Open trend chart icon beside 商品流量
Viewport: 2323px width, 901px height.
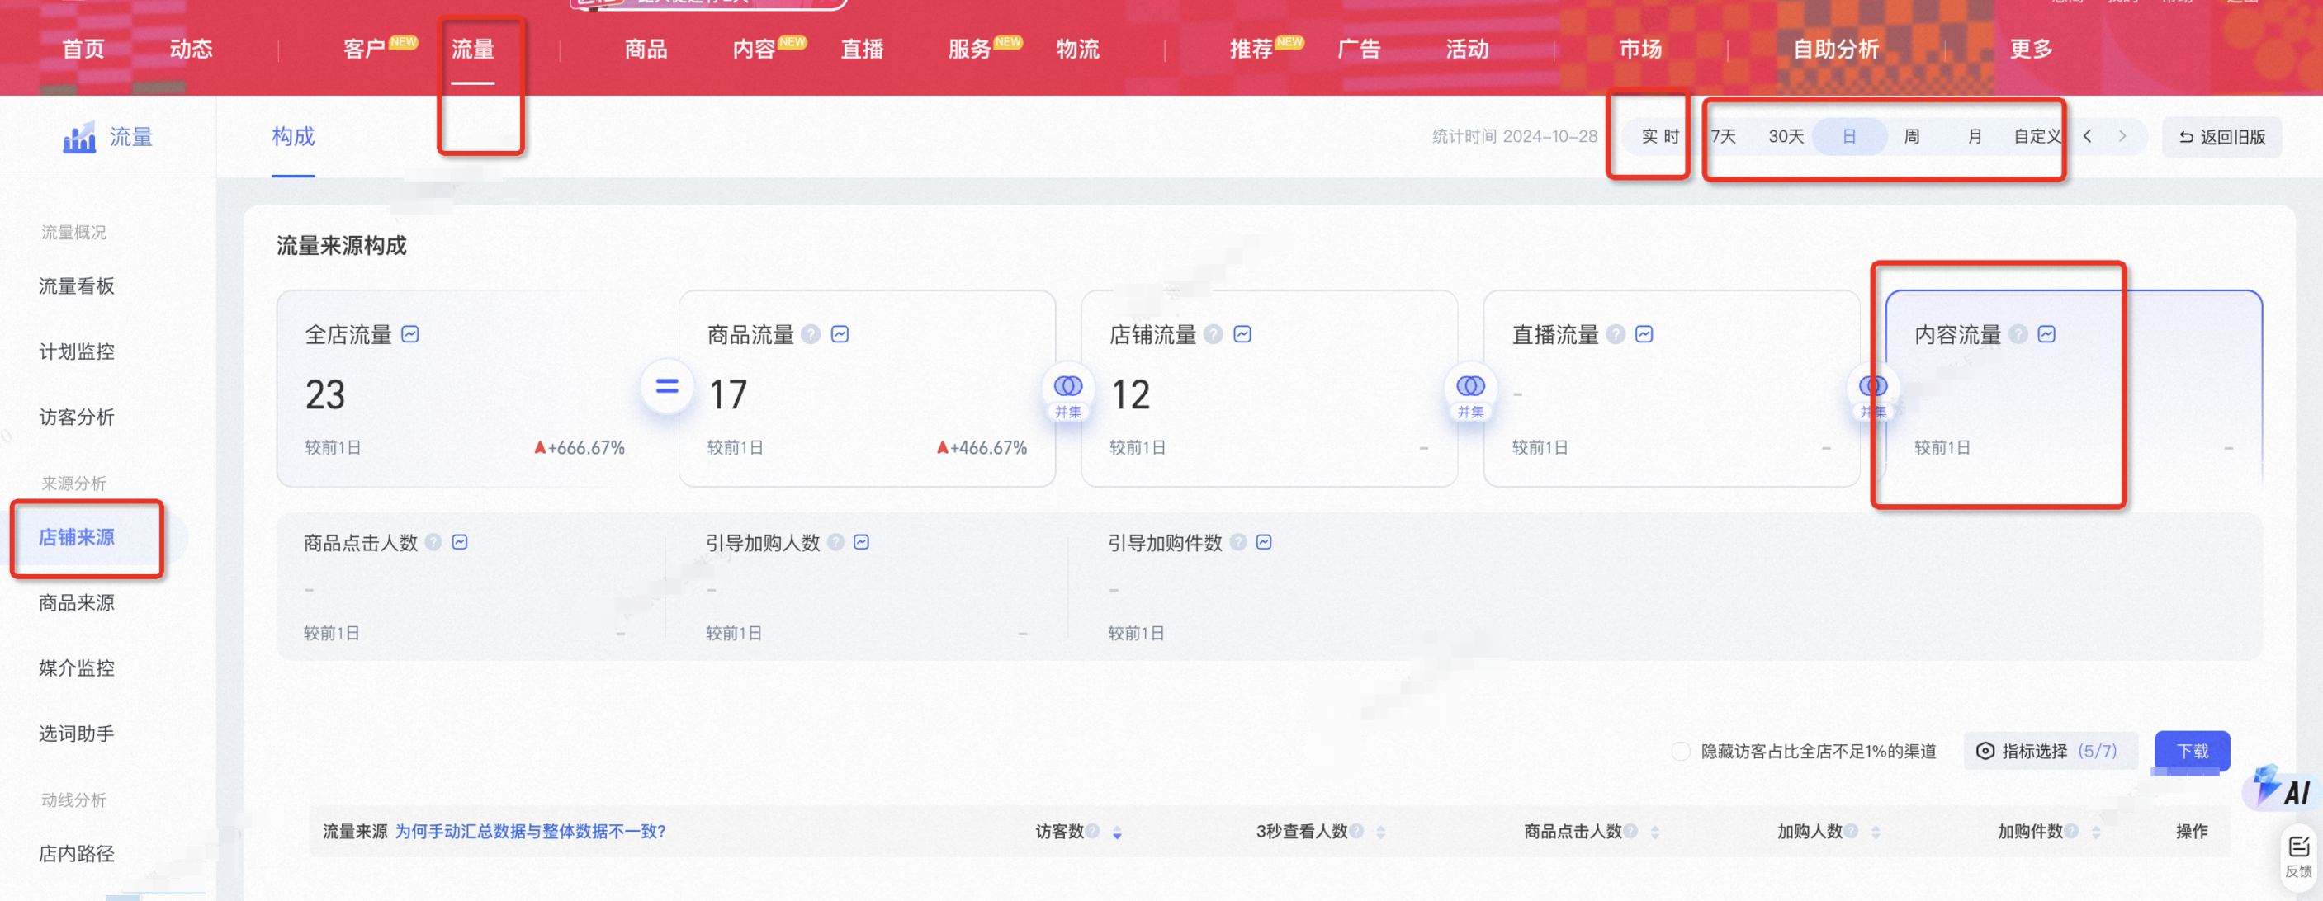click(840, 334)
